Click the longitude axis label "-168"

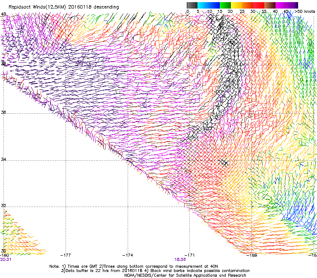[x=252, y=255]
